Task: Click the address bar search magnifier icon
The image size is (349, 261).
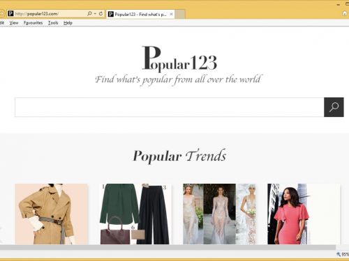Action: pos(89,14)
